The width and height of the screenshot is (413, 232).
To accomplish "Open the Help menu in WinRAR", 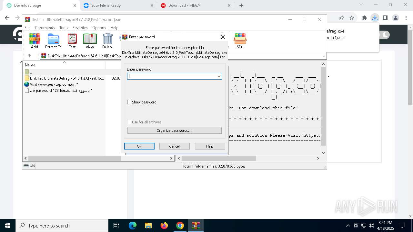I will [x=114, y=28].
